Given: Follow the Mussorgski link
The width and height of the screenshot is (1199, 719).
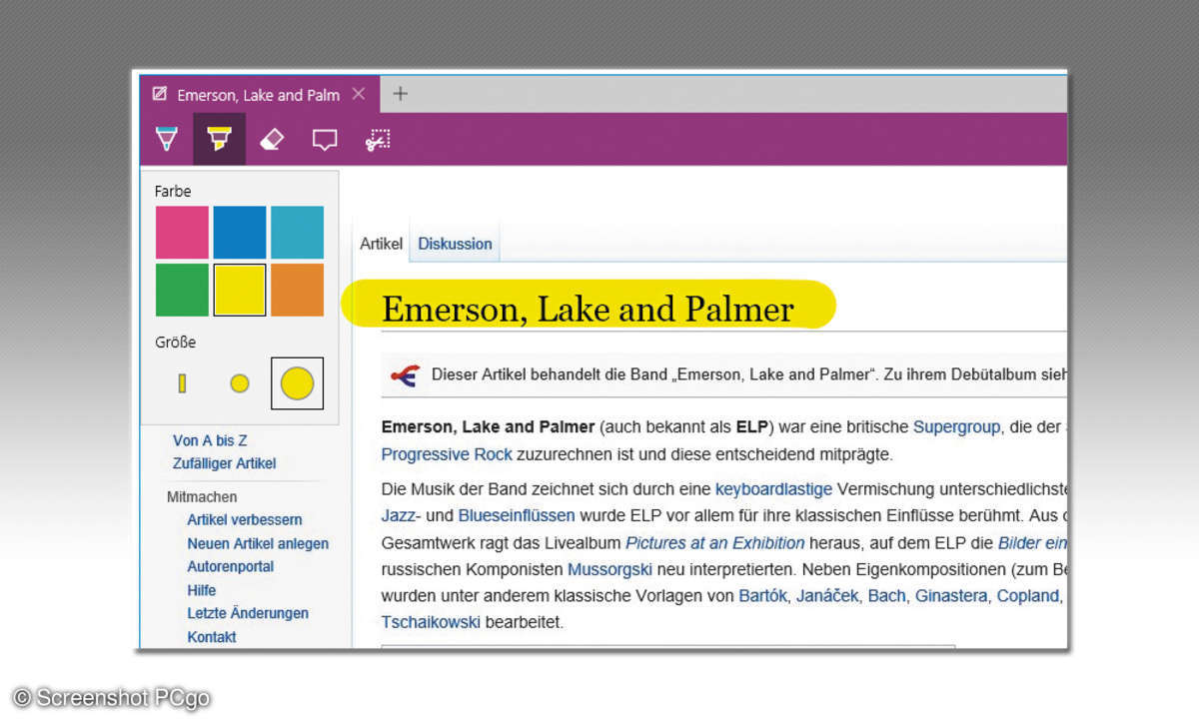Looking at the screenshot, I should (x=609, y=569).
